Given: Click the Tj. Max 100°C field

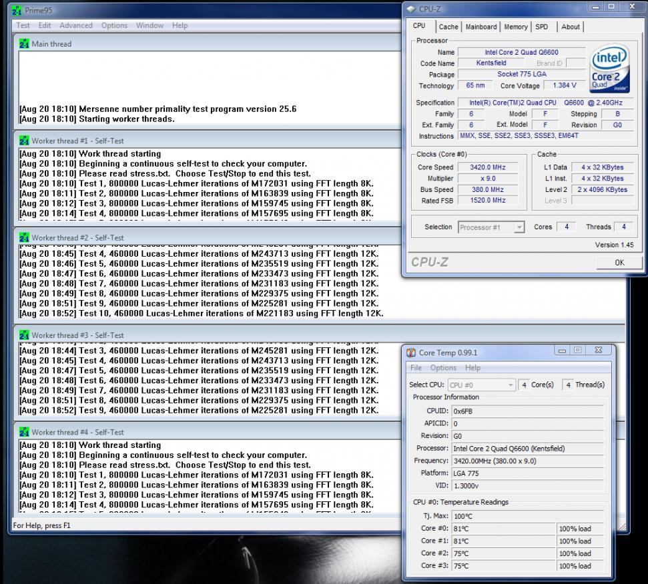Looking at the screenshot, I should click(x=528, y=516).
